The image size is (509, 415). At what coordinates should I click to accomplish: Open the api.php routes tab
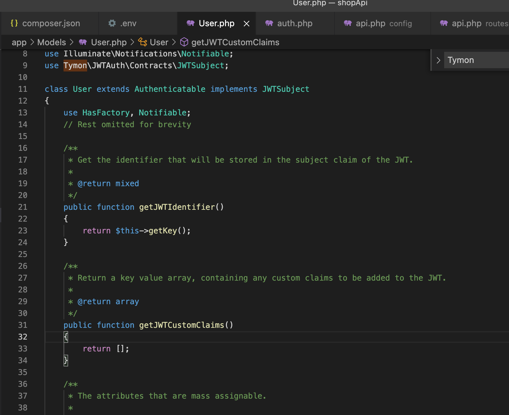point(470,23)
